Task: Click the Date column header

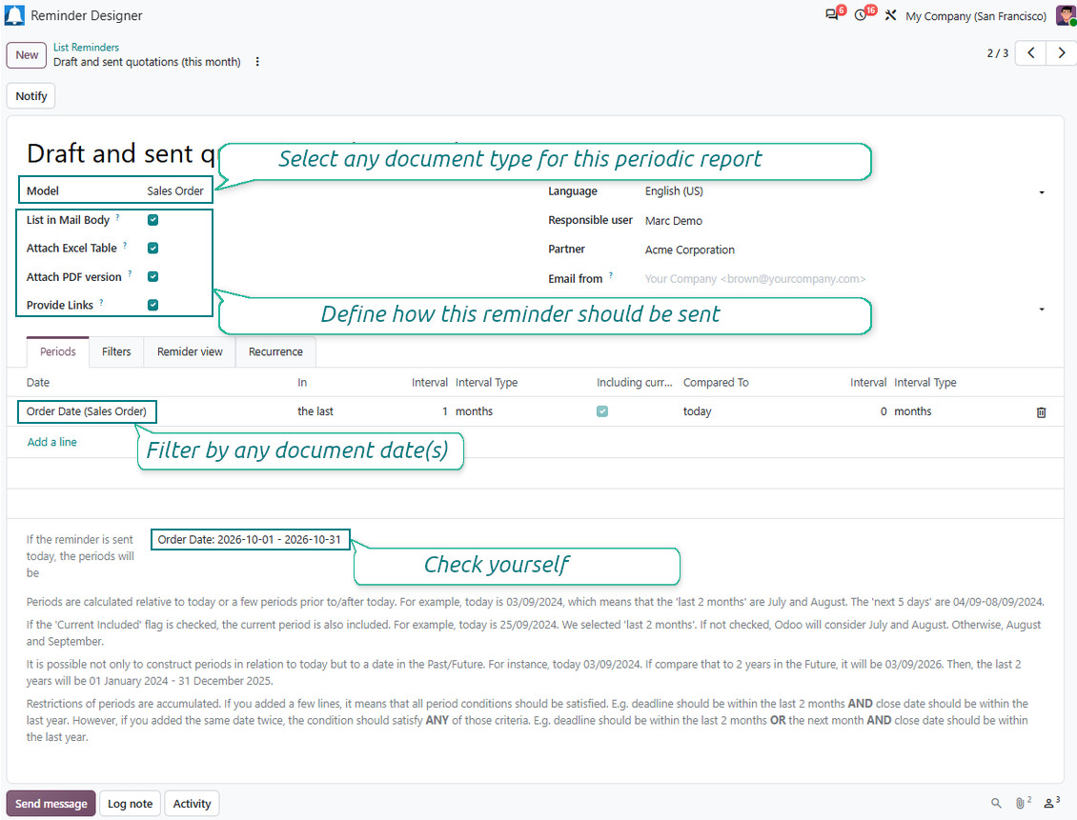Action: point(38,382)
